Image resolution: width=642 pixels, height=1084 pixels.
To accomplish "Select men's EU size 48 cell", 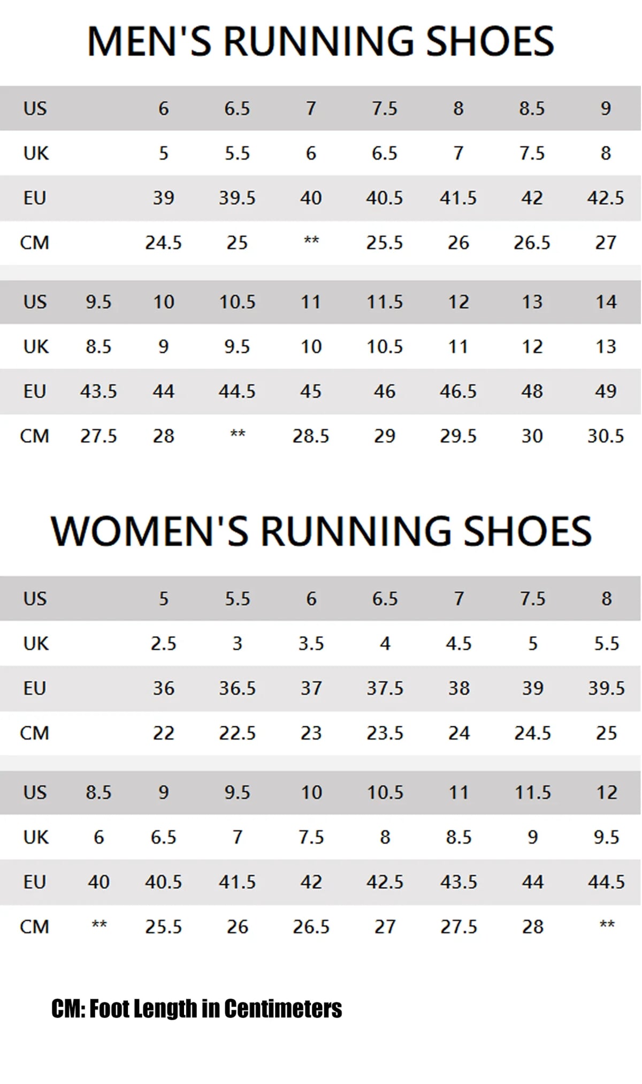I will (x=532, y=392).
